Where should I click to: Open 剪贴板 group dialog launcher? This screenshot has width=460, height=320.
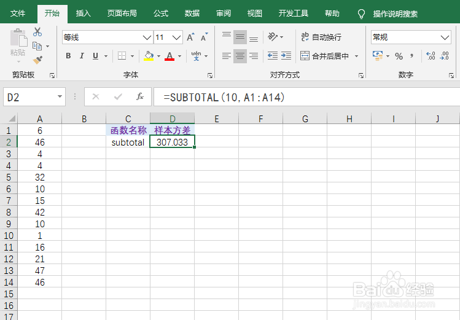click(52, 76)
